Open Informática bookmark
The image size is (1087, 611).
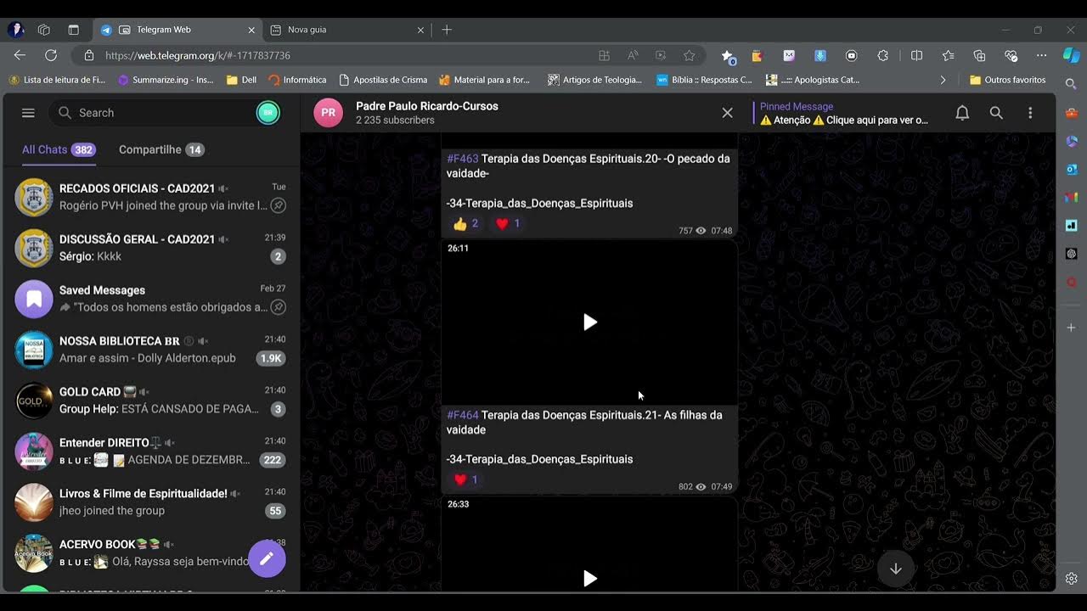tap(297, 80)
